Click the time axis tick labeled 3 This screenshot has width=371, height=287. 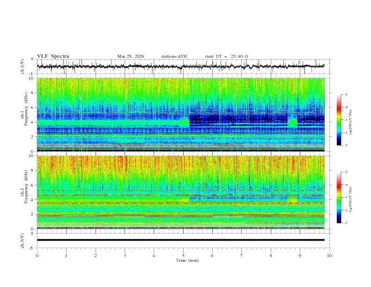(125, 256)
